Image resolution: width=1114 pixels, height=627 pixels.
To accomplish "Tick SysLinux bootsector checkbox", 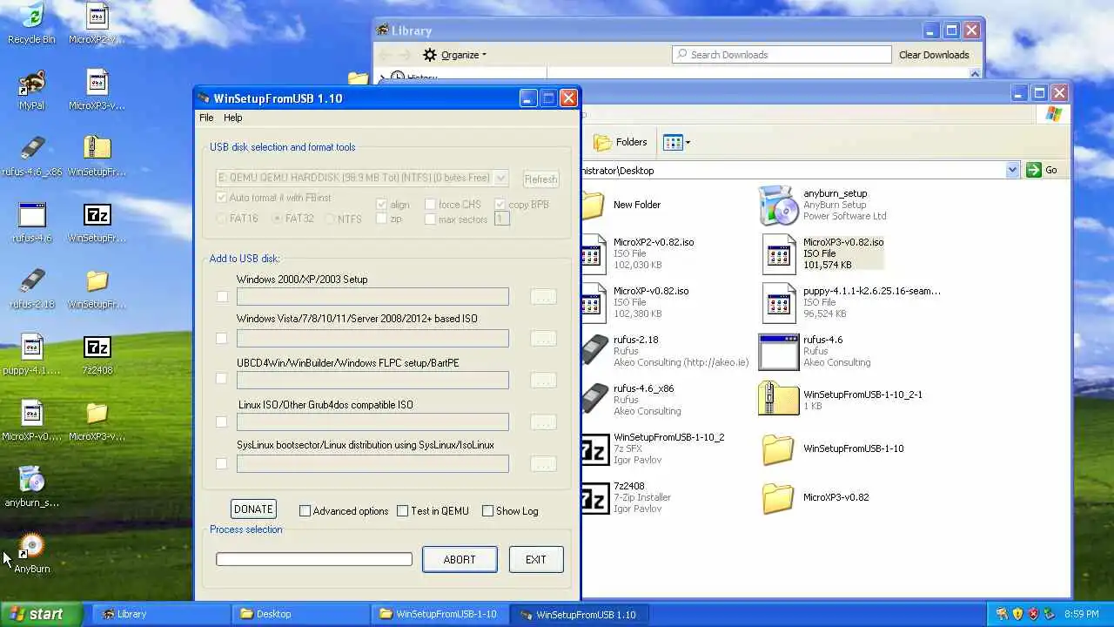I will (222, 463).
